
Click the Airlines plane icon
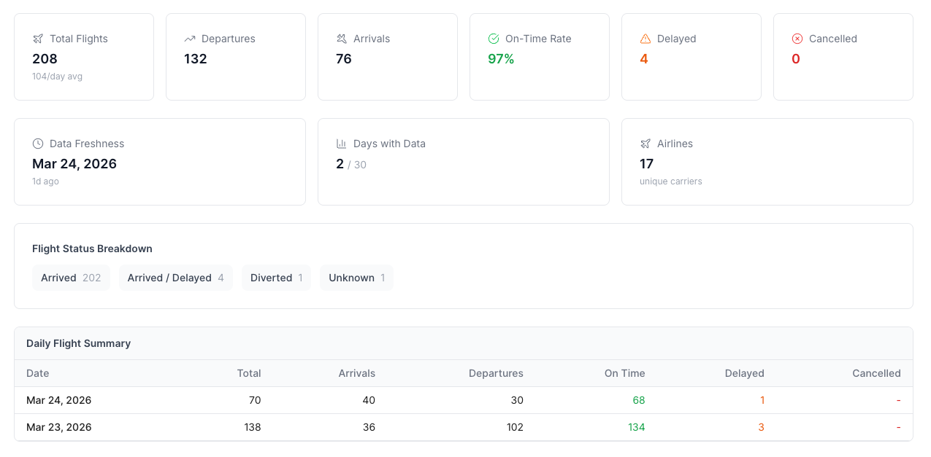pos(645,144)
